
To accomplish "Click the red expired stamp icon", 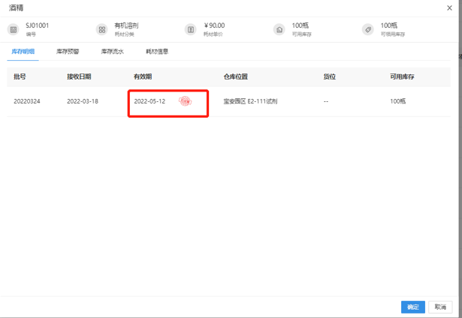I will click(186, 101).
